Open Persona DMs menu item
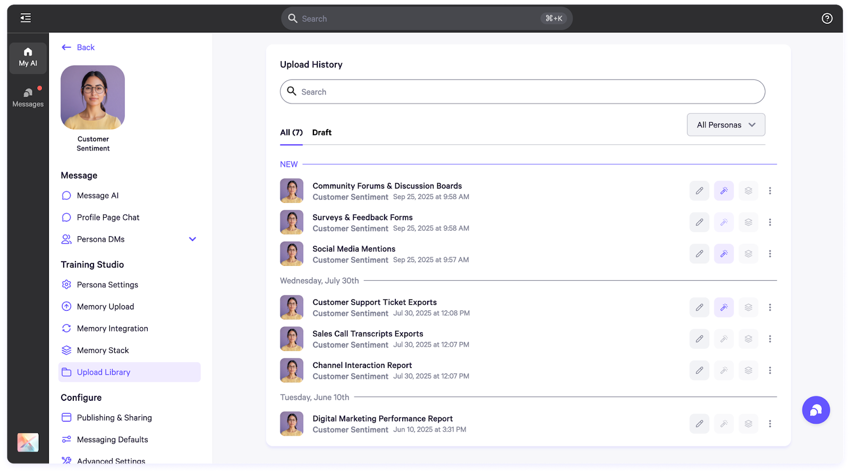Screen dimensions: 850x473 coord(100,239)
